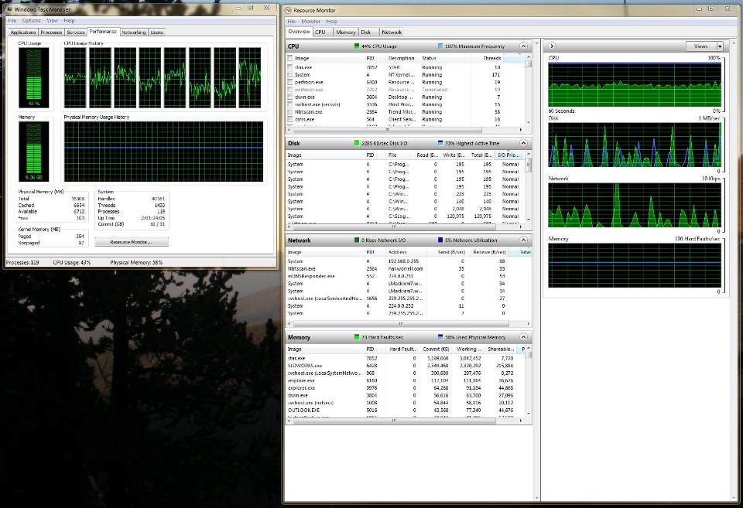Select hal.worrell.com address in Network list
Image resolution: width=743 pixels, height=508 pixels.
[405, 268]
